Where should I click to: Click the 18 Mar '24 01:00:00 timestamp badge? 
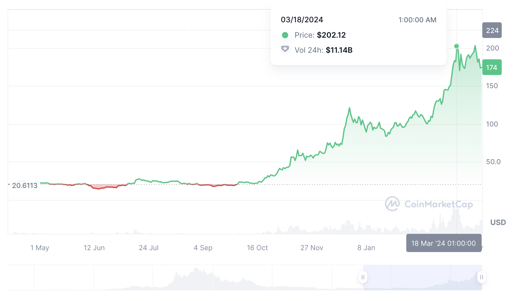(444, 243)
